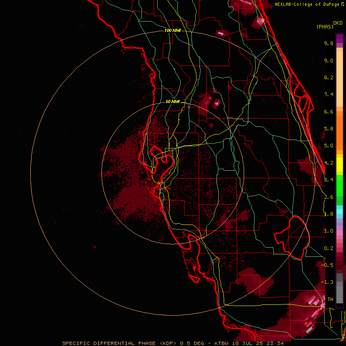Image resolution: width=346 pixels, height=346 pixels.
Task: Pick the yellow color band near 4.2
Action: point(339,165)
